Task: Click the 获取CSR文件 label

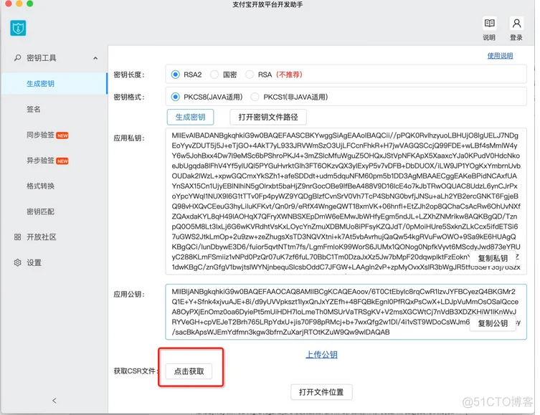Action: pyautogui.click(x=136, y=371)
